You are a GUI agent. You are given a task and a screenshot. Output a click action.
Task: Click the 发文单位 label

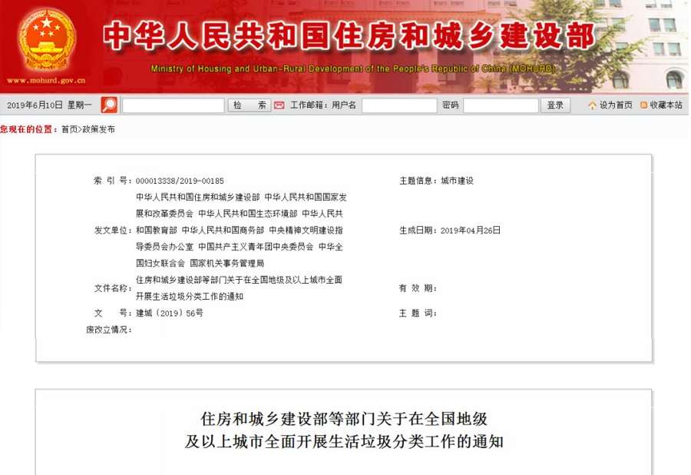[x=113, y=231]
